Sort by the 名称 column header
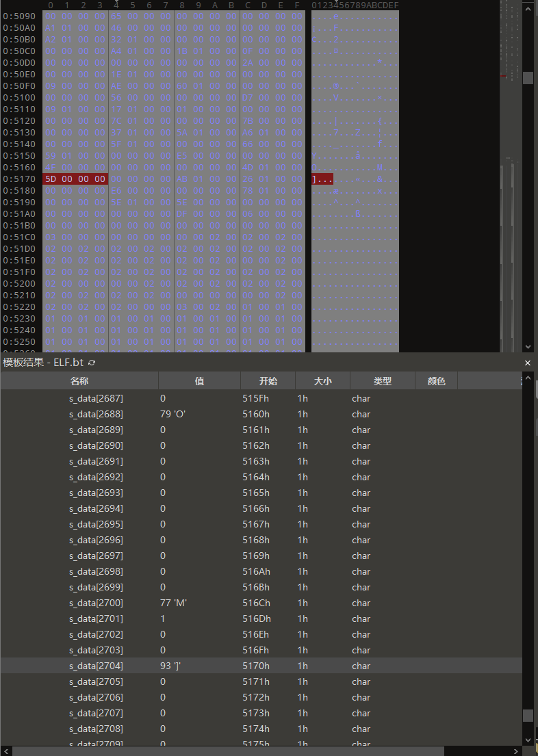 click(79, 381)
